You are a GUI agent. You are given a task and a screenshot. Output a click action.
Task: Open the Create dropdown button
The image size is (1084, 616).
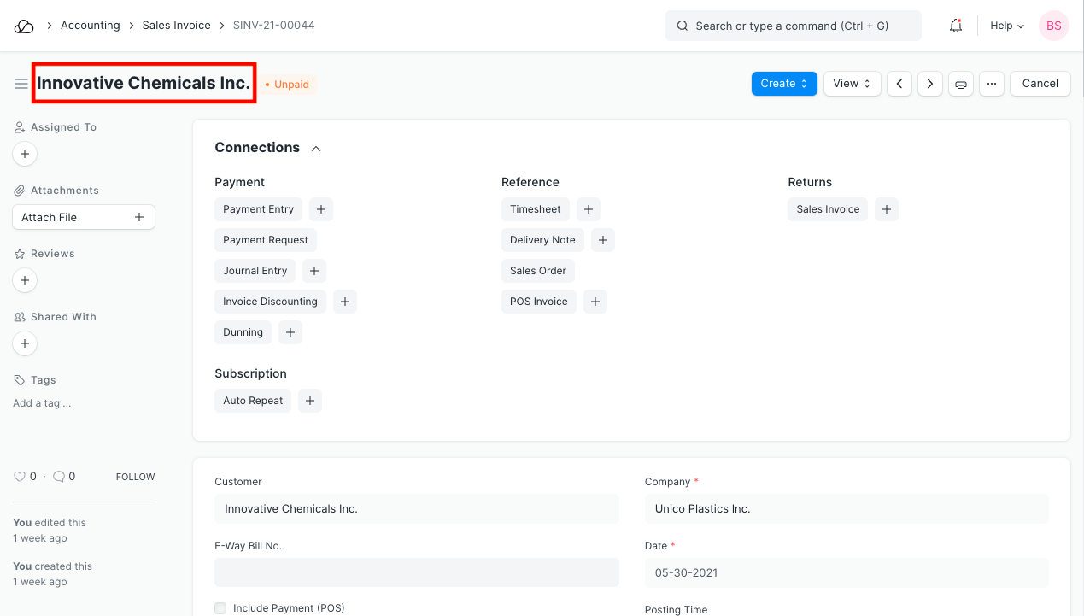coord(783,84)
